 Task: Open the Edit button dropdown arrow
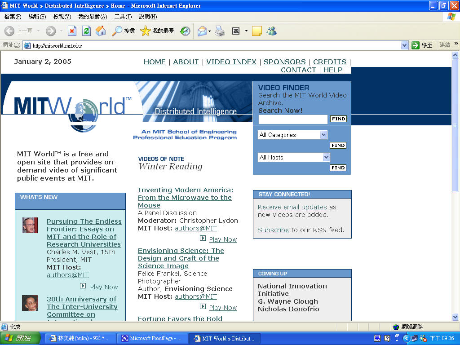(x=246, y=31)
